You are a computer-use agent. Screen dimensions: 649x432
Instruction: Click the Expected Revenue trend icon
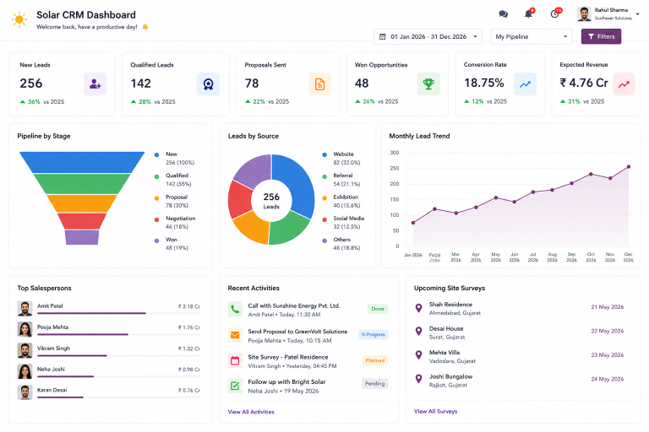(x=624, y=84)
